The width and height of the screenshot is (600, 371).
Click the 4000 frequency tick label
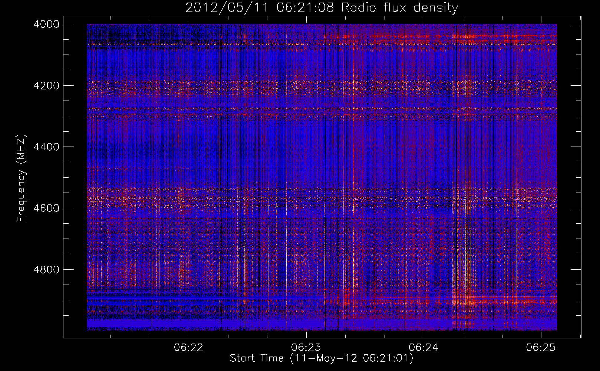(46, 24)
